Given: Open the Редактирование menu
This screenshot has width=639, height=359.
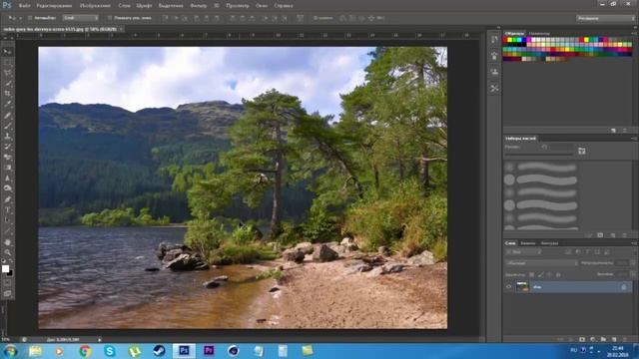Looking at the screenshot, I should [x=54, y=6].
